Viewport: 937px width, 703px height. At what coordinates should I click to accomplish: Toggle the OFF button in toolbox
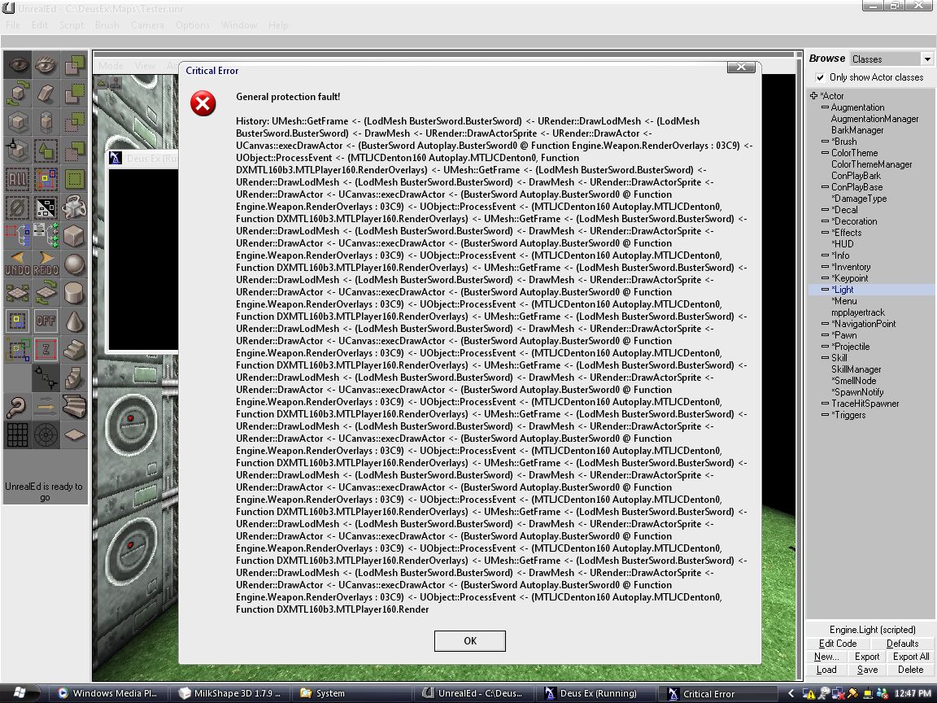46,321
